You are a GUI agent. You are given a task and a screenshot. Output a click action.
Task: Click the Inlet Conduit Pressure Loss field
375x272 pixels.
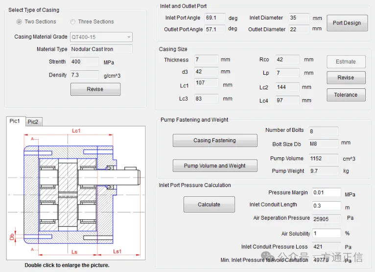tap(327, 247)
